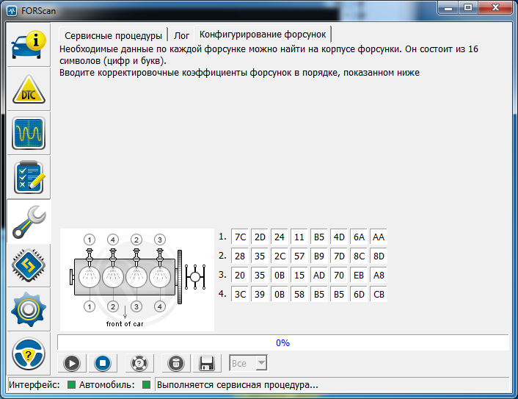This screenshot has width=518, height=399.
Task: Click the 0% progress bar
Action: point(282,342)
